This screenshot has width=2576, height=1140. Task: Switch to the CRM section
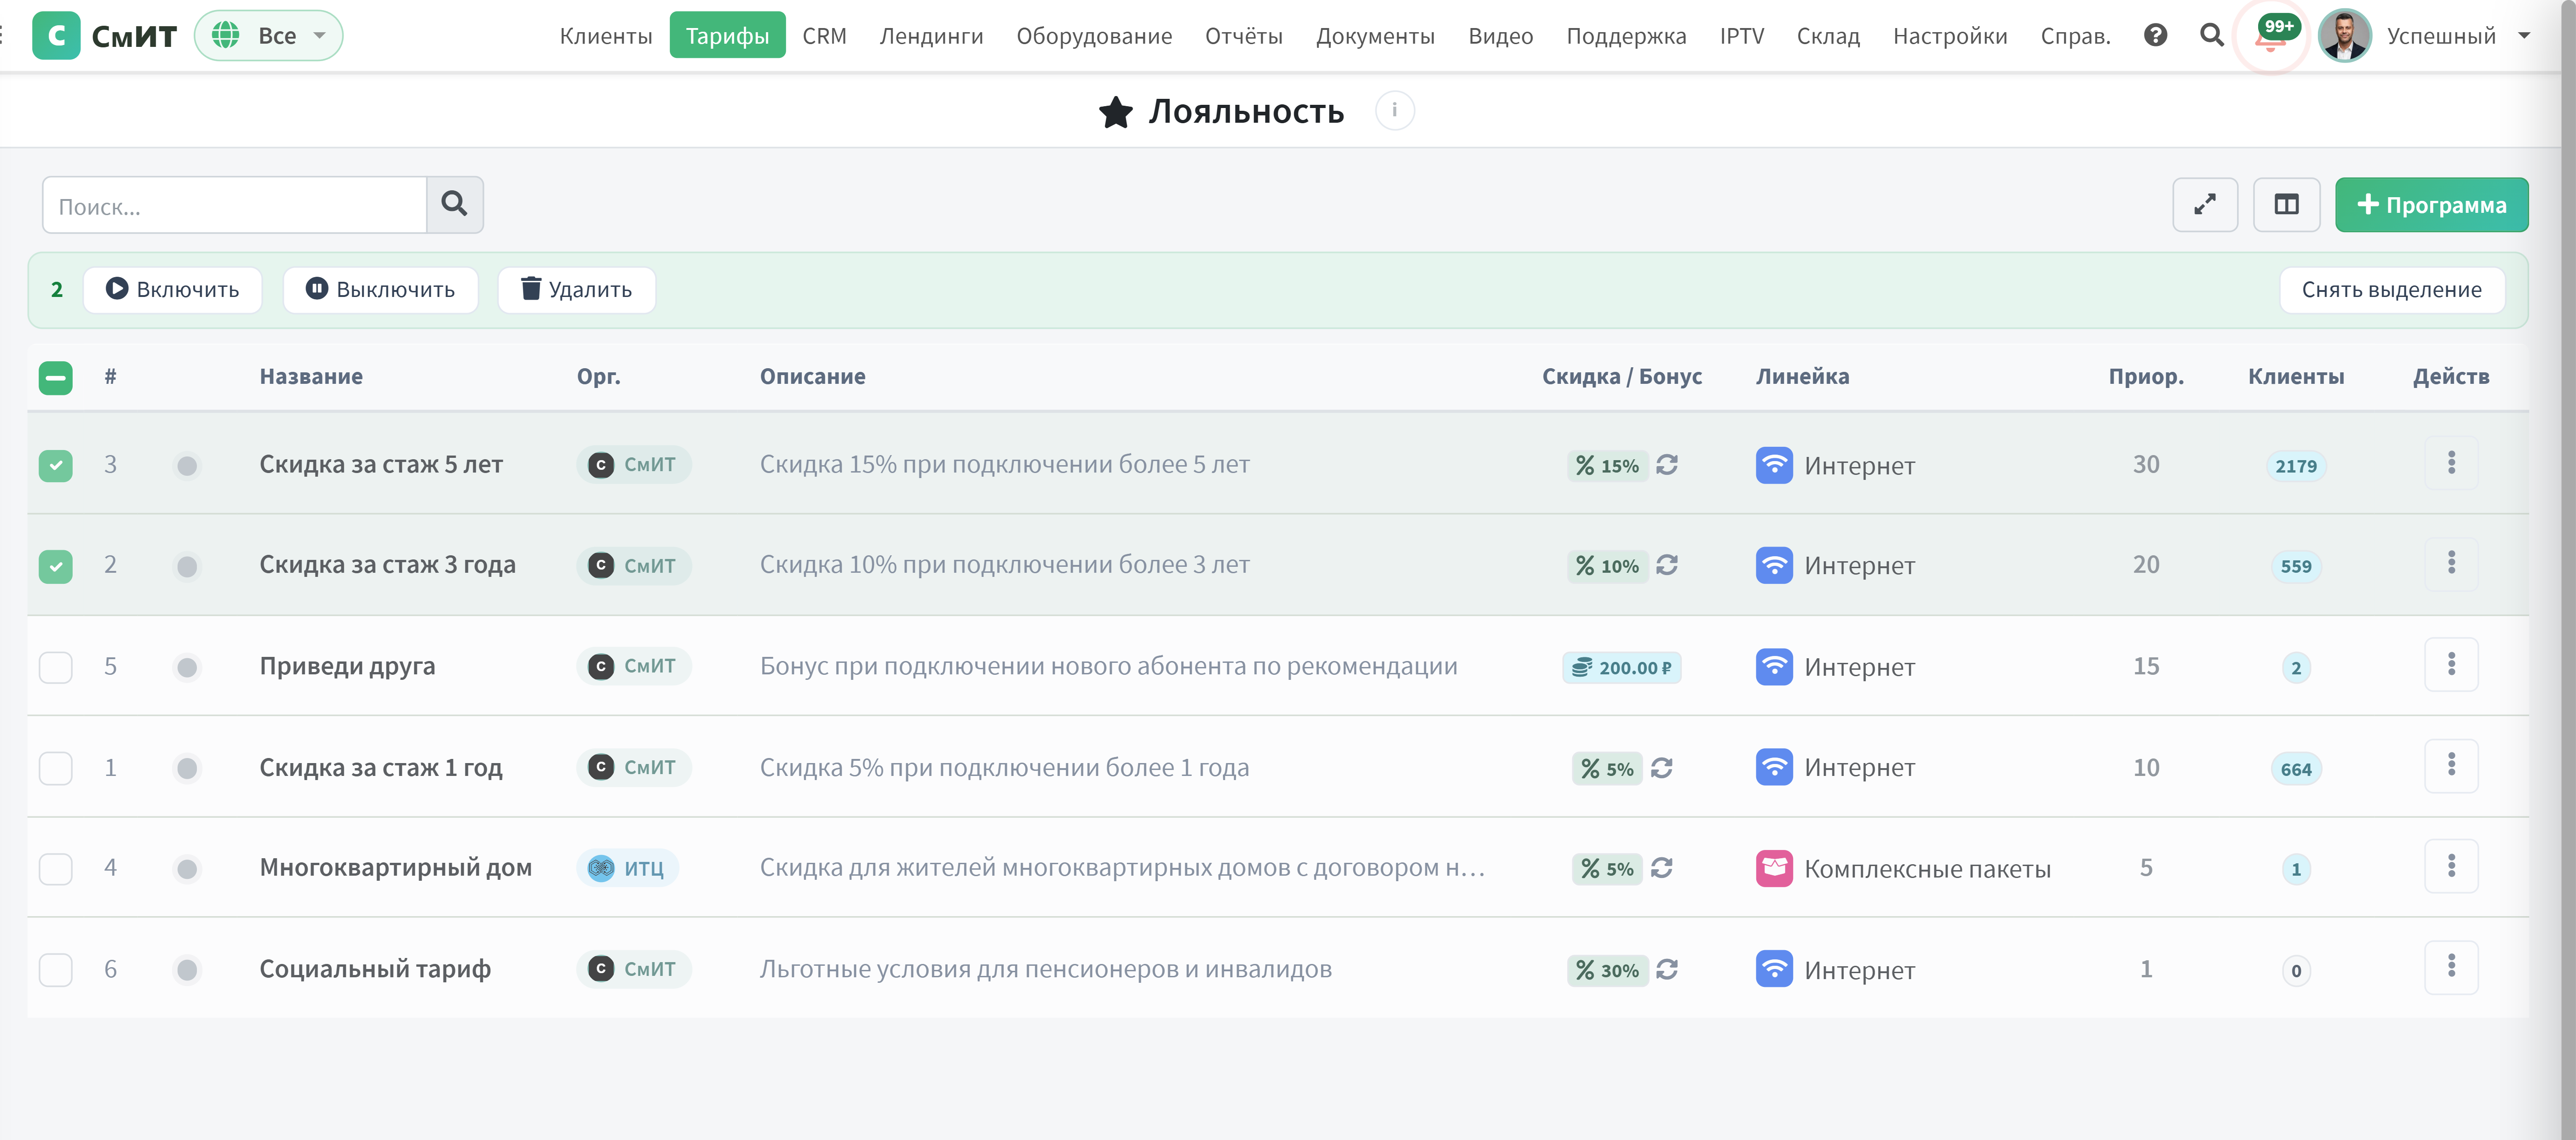point(824,36)
